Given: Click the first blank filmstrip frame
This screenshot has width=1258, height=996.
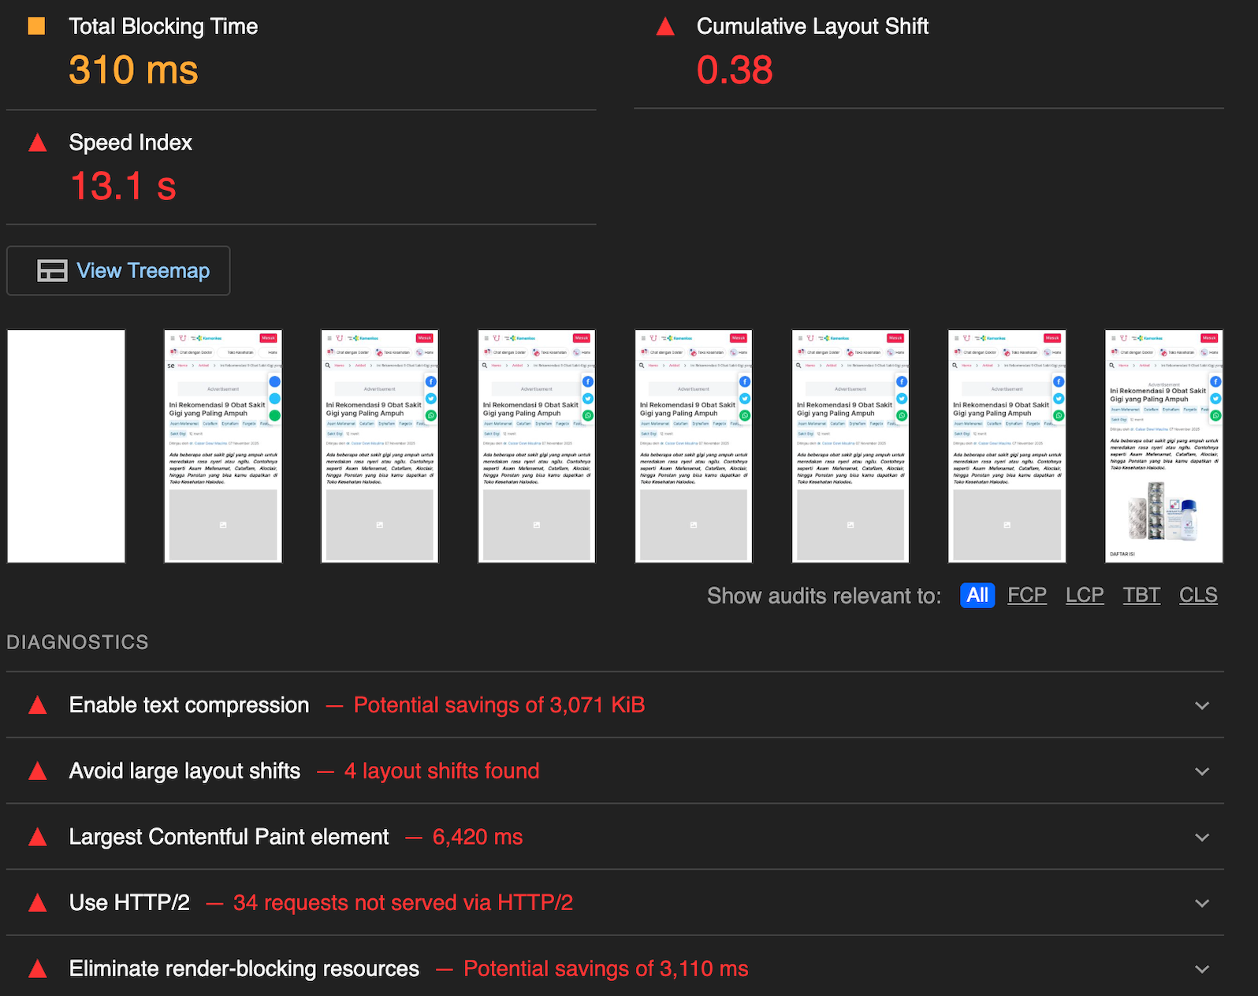Looking at the screenshot, I should point(66,446).
